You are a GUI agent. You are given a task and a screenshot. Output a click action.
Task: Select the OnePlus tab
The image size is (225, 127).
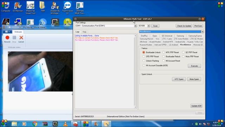pos(144,36)
